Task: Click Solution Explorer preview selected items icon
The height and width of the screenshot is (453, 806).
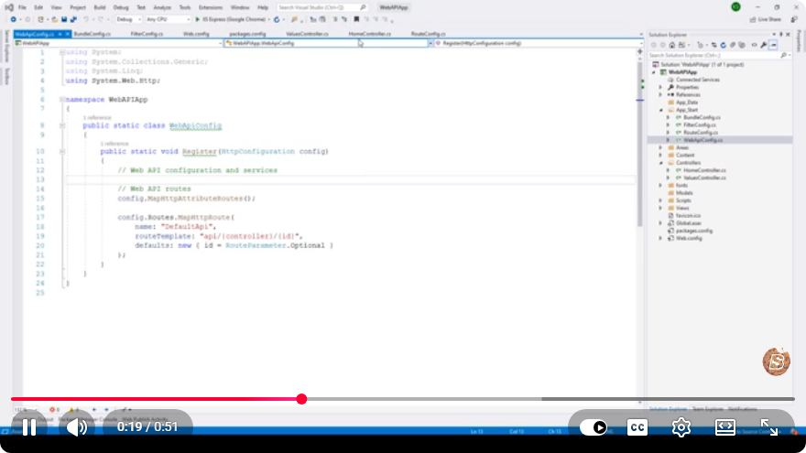Action: pos(773,45)
